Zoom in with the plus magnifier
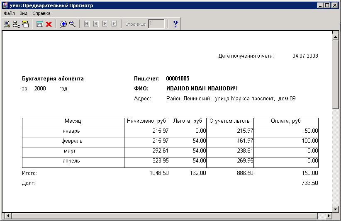The image size is (341, 221). click(x=63, y=24)
